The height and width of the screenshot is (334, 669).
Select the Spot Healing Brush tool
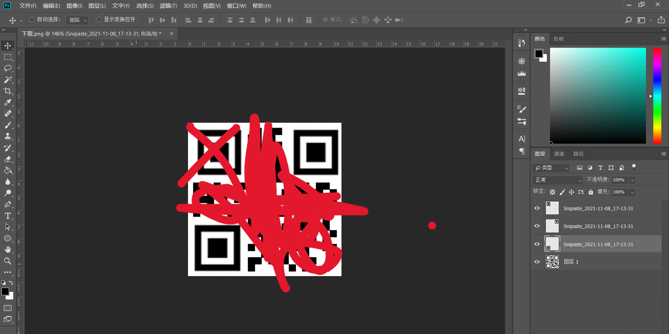tap(8, 114)
